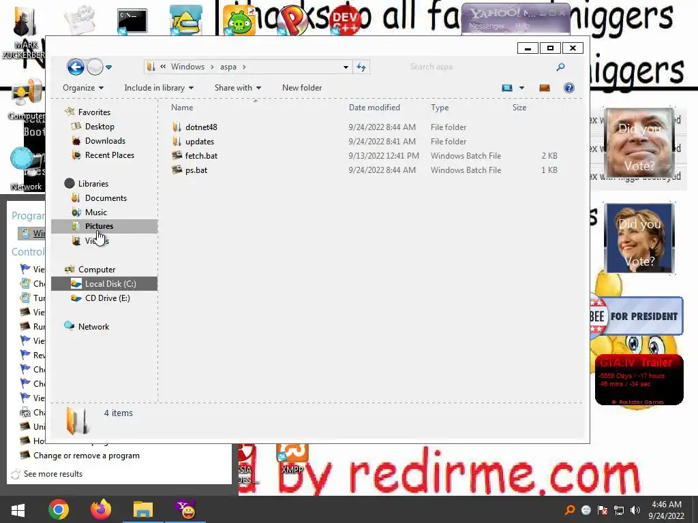
Task: Select the Windows breadcrumb in the address bar
Action: tap(188, 67)
